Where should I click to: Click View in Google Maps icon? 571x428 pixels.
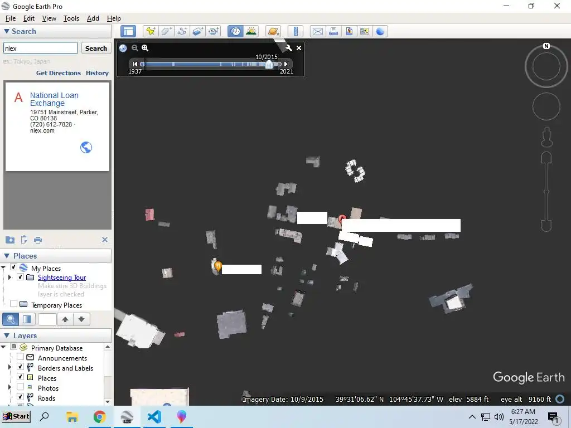pos(365,31)
